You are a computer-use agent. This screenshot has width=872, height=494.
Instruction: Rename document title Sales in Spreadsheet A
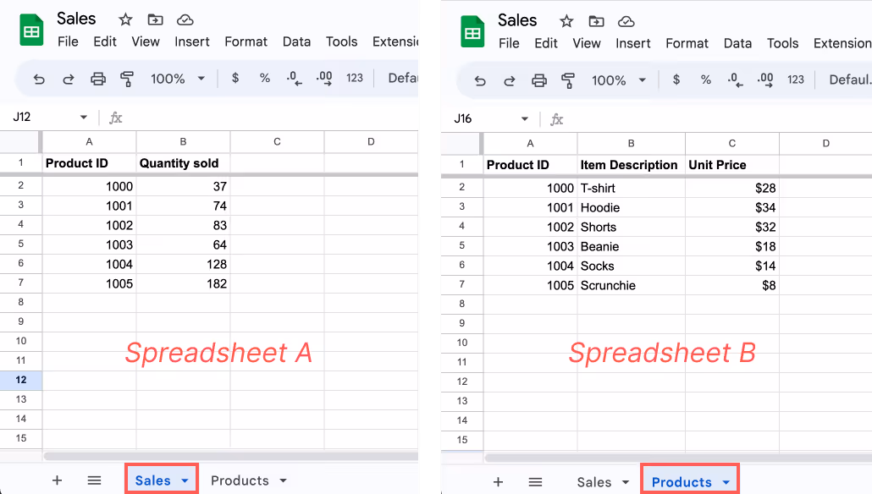[76, 19]
